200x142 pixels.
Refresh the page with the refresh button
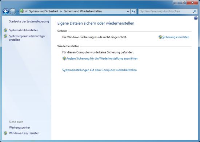(133, 11)
